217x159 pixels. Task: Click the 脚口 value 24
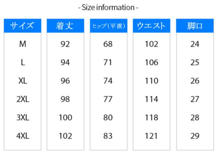pos(195,44)
